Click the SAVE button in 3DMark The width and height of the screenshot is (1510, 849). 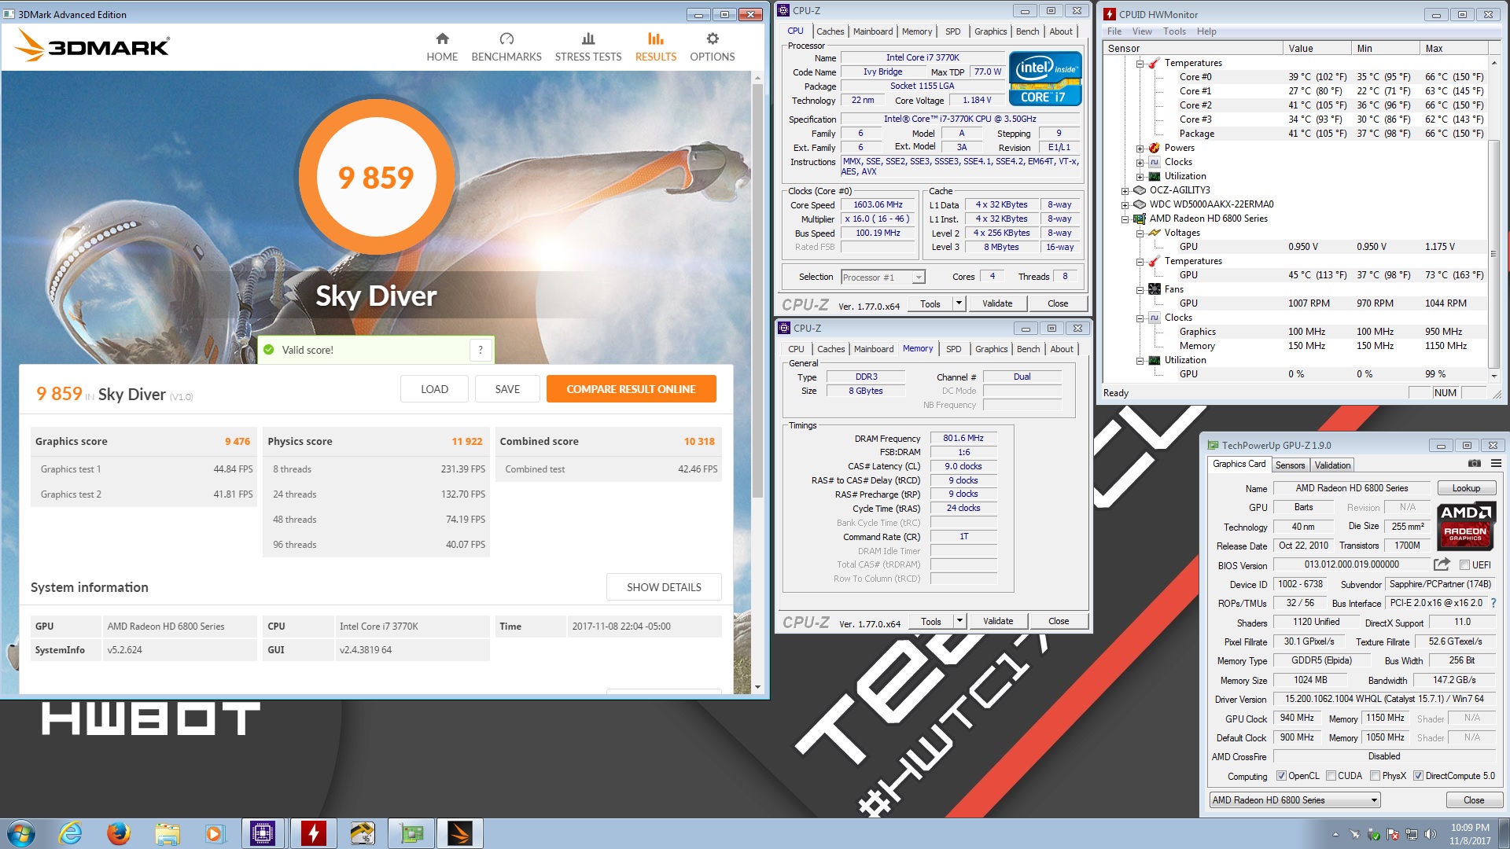(x=507, y=389)
